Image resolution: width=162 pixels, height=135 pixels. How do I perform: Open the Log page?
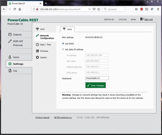[15, 71]
